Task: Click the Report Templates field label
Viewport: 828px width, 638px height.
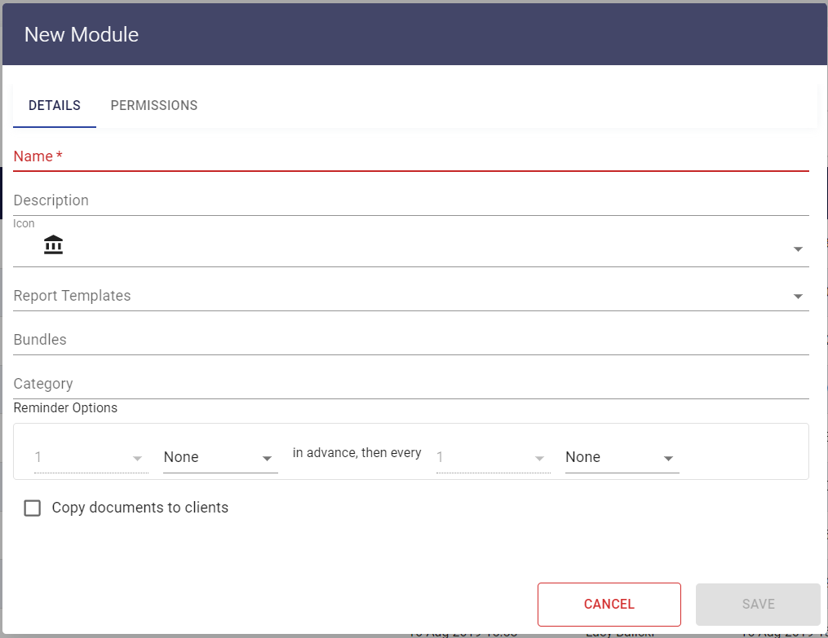Action: tap(73, 296)
